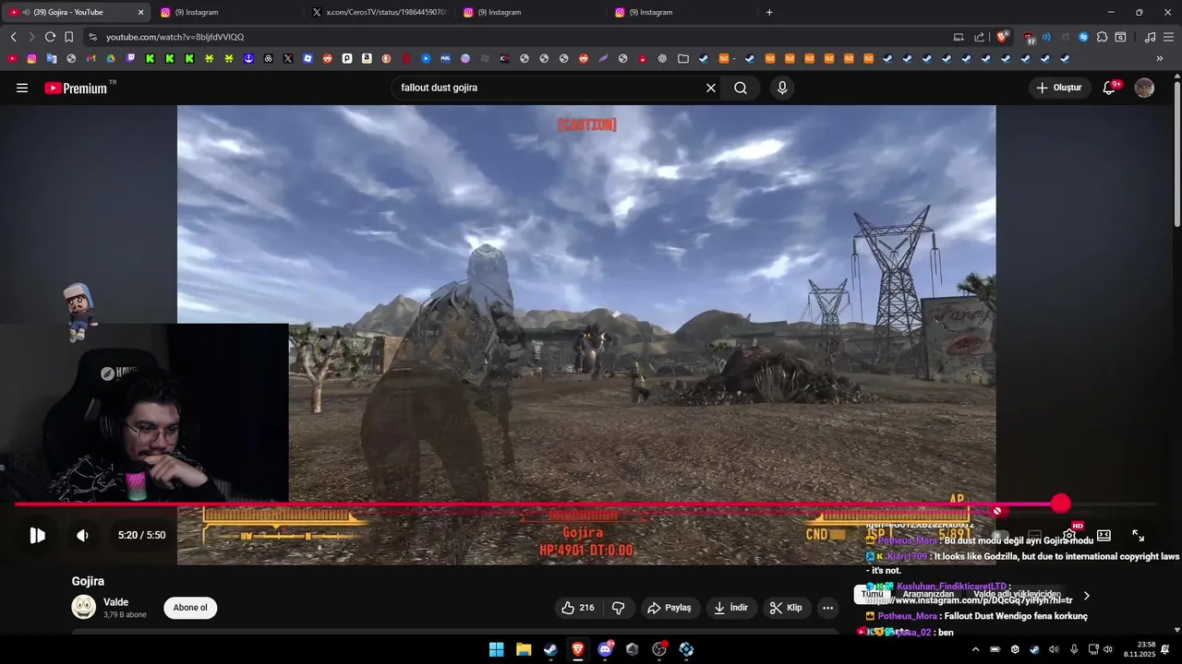The image size is (1182, 664).
Task: Open Brave Shields lion icon
Action: pyautogui.click(x=1002, y=37)
